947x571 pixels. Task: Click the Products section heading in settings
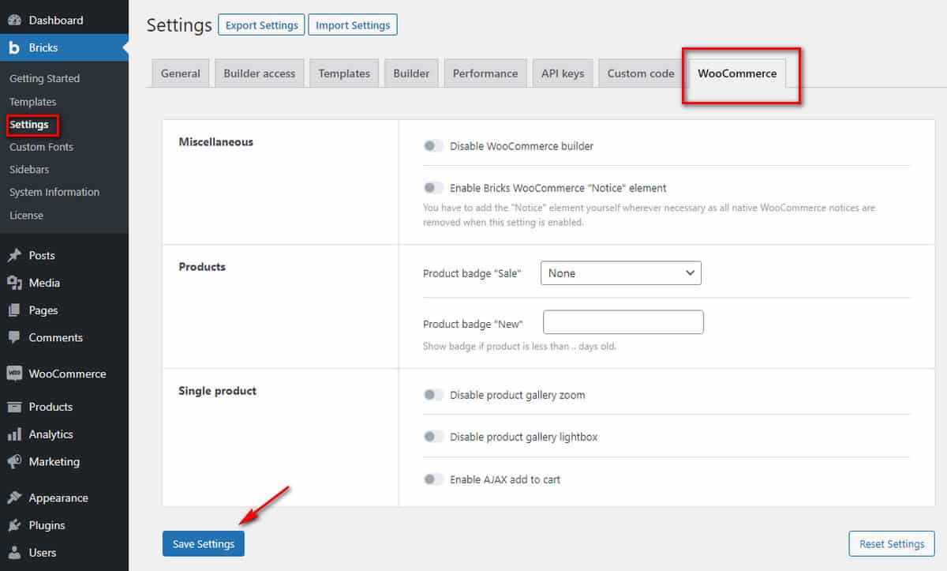[x=202, y=267]
